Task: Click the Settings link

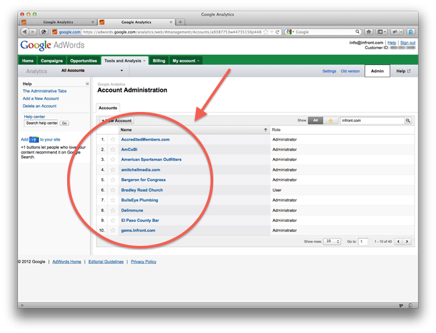Action: [x=329, y=71]
